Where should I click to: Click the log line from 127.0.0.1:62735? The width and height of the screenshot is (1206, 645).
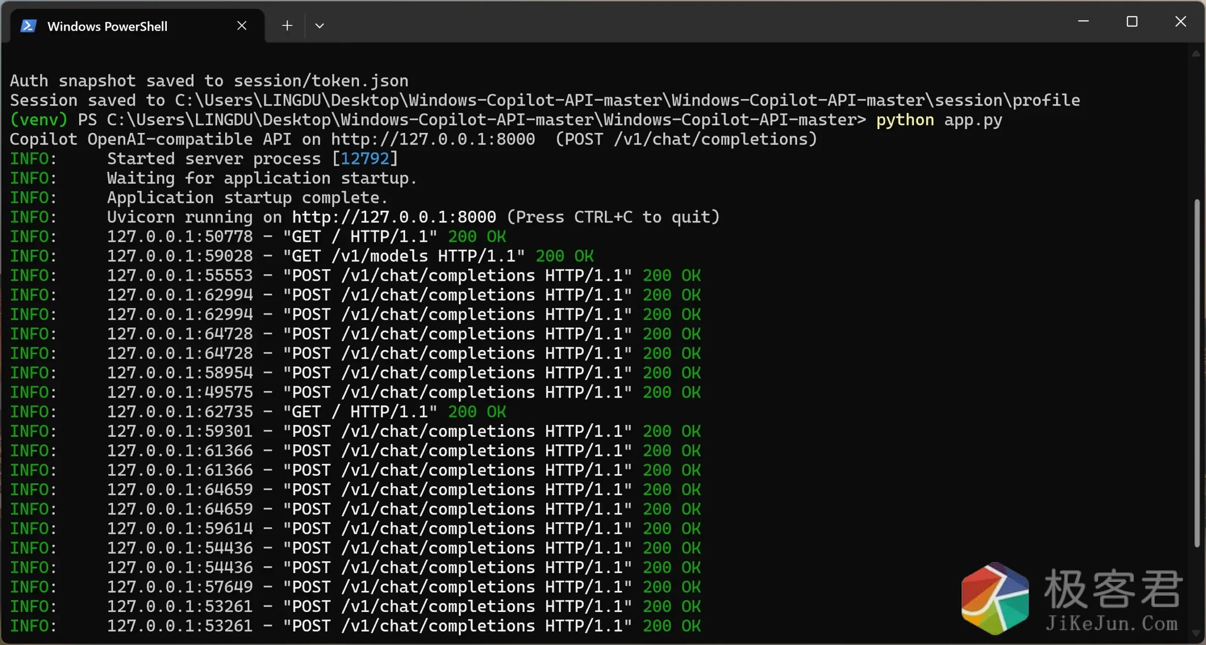tap(258, 412)
